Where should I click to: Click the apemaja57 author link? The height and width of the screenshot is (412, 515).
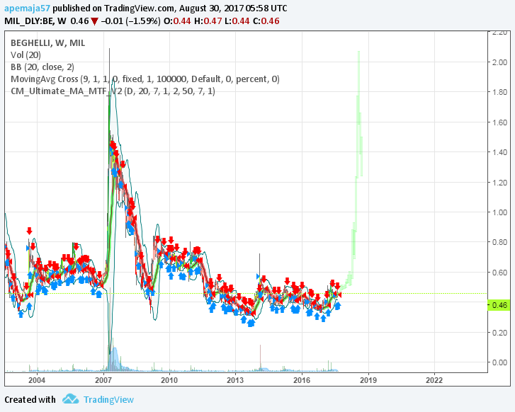pos(27,8)
